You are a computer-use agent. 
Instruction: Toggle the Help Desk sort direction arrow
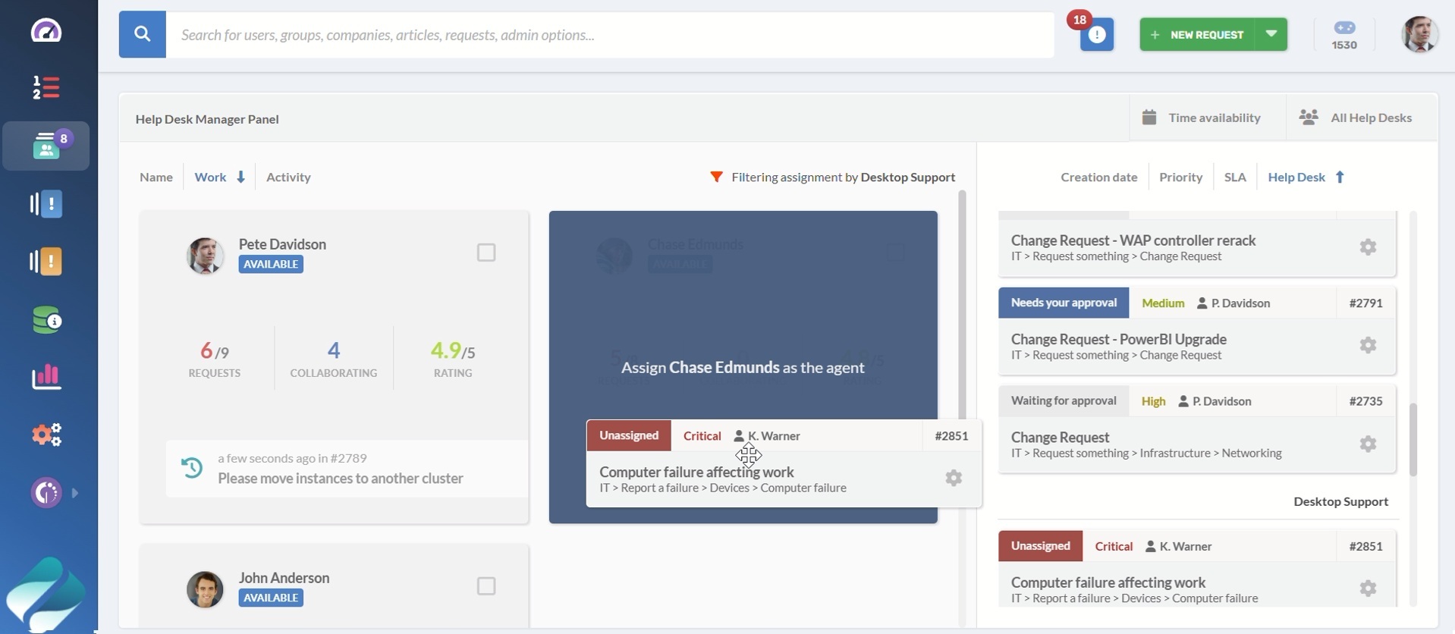pos(1340,177)
